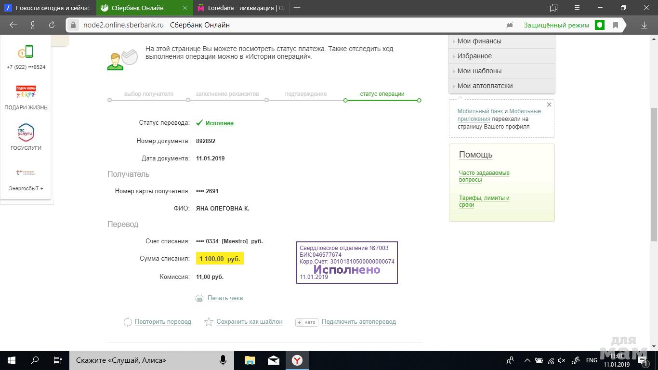Expand the Мои шаблоны section
Viewport: 658px width, 370px height.
pyautogui.click(x=479, y=71)
